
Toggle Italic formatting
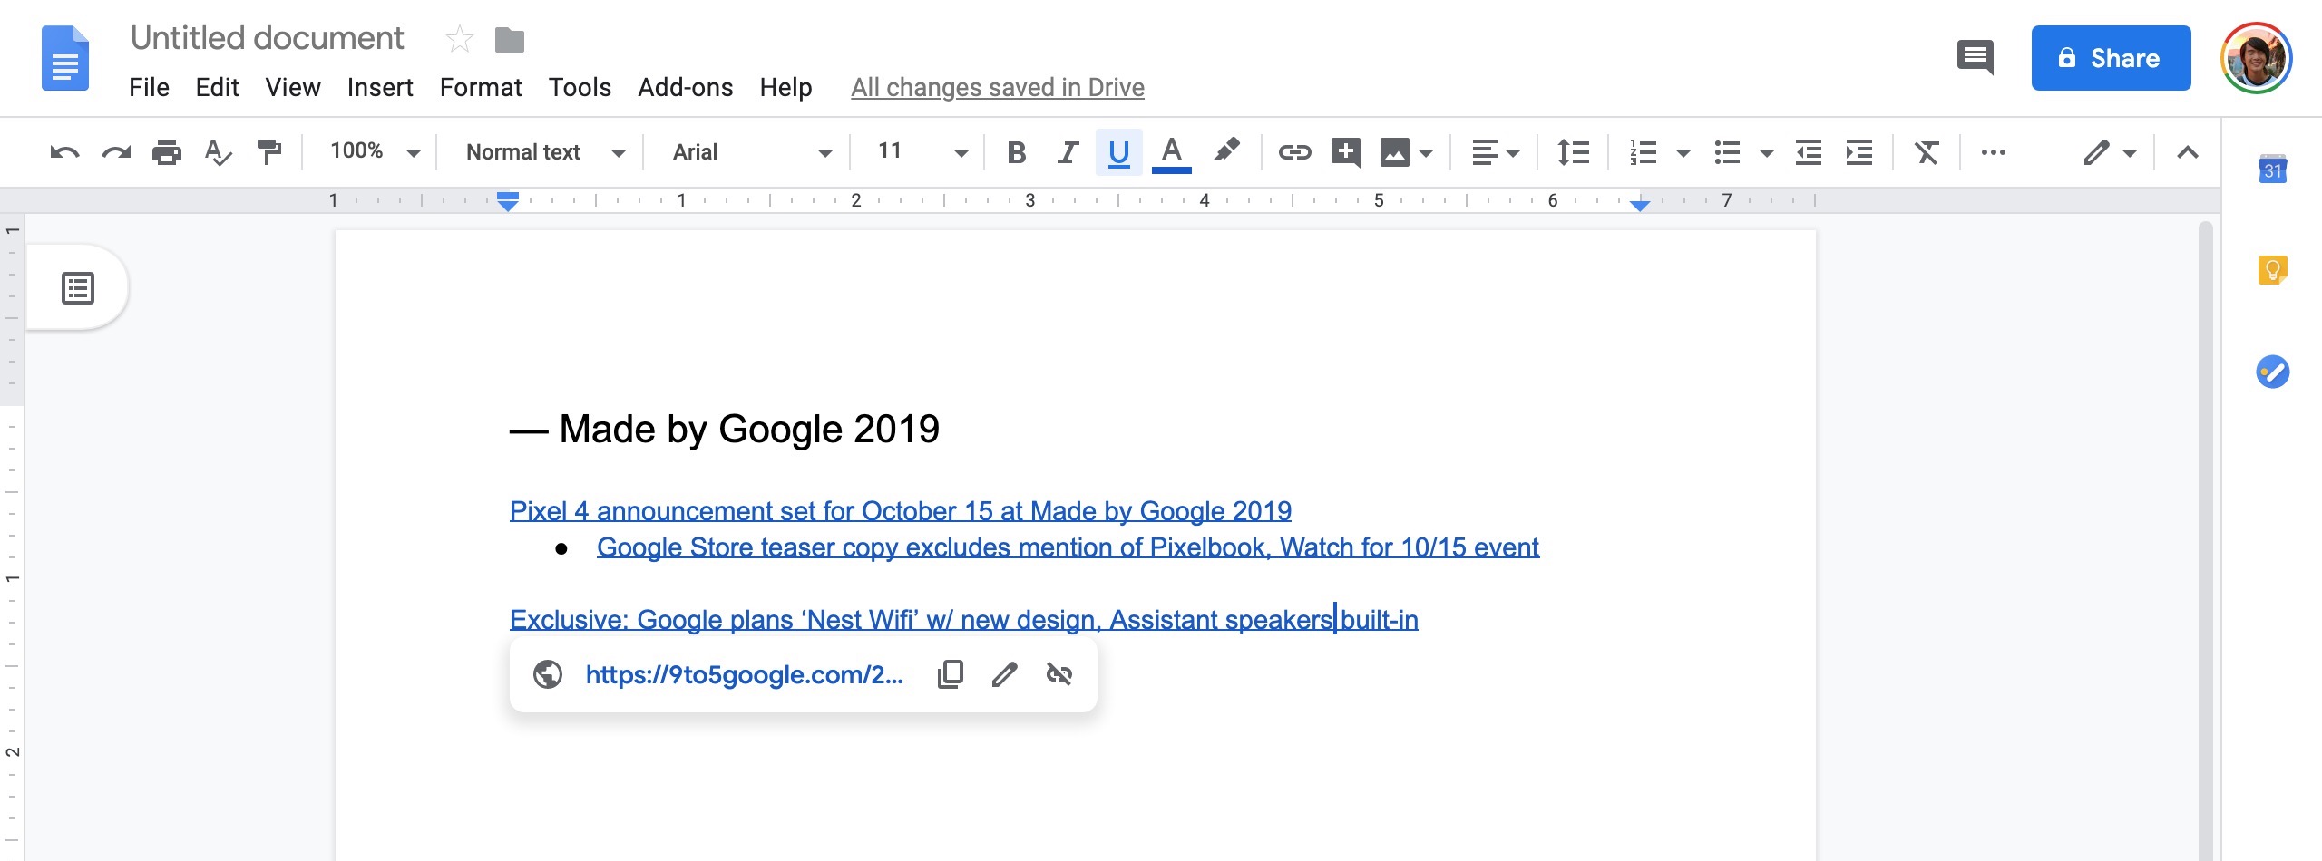pyautogui.click(x=1068, y=152)
